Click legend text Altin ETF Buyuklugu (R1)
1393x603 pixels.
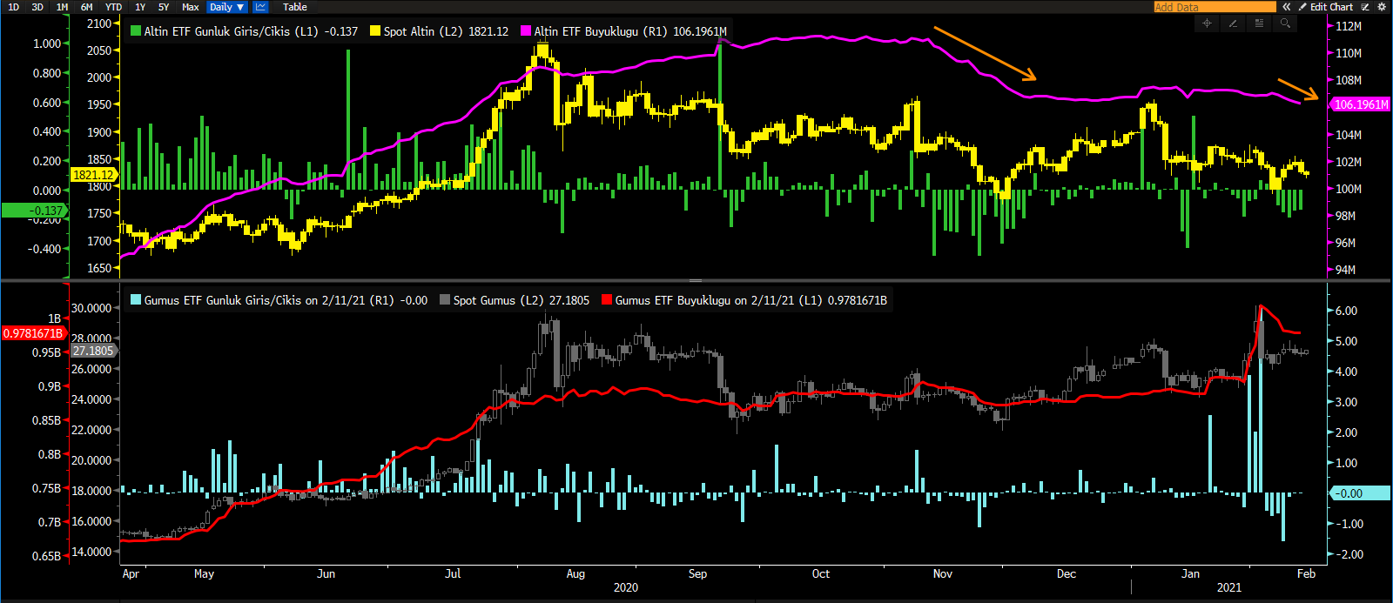[x=601, y=31]
